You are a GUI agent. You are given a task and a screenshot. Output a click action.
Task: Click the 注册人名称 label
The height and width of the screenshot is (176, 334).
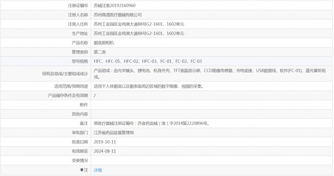pyautogui.click(x=78, y=15)
